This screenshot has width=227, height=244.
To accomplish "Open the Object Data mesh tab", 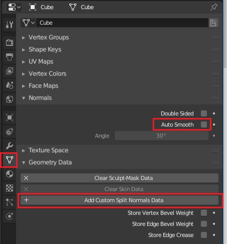I will click(10, 160).
